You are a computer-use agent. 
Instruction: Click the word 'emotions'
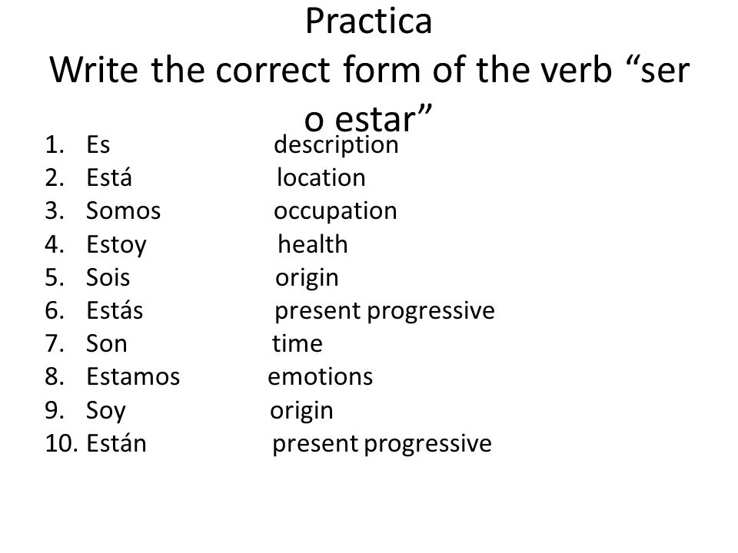click(321, 376)
